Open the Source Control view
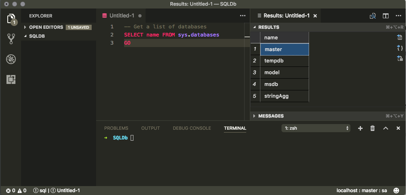 [x=11, y=39]
